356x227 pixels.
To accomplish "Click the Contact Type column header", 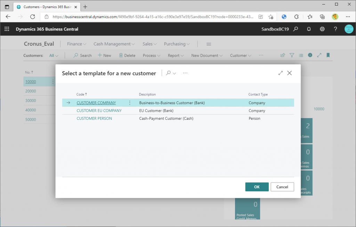I will [258, 94].
